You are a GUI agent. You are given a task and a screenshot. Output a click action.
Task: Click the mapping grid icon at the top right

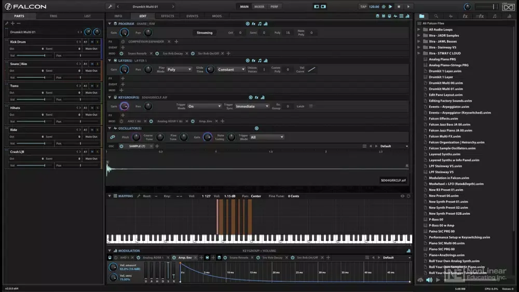click(x=401, y=16)
